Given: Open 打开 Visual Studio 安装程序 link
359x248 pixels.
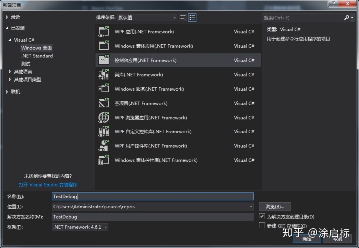Looking at the screenshot, I should 48,185.
